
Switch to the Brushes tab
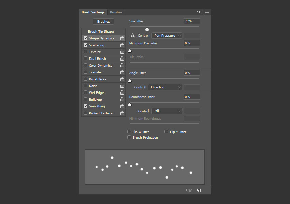116,12
